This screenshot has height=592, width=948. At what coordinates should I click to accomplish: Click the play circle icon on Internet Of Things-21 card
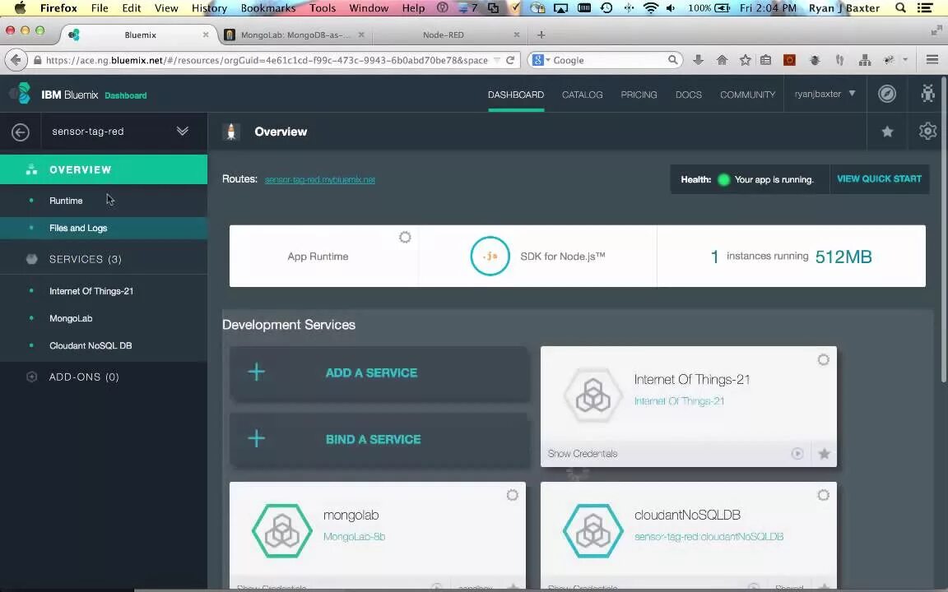coord(797,454)
